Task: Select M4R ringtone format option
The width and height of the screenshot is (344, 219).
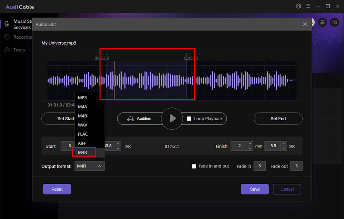Action: tap(83, 152)
